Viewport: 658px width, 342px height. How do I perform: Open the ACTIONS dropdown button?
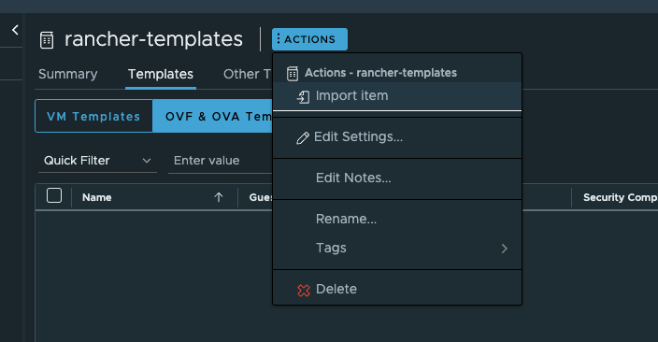click(309, 39)
